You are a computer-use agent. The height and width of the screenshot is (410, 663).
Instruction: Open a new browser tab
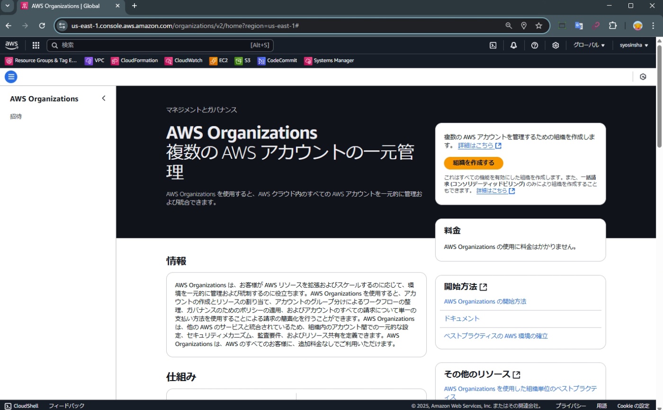coord(134,6)
